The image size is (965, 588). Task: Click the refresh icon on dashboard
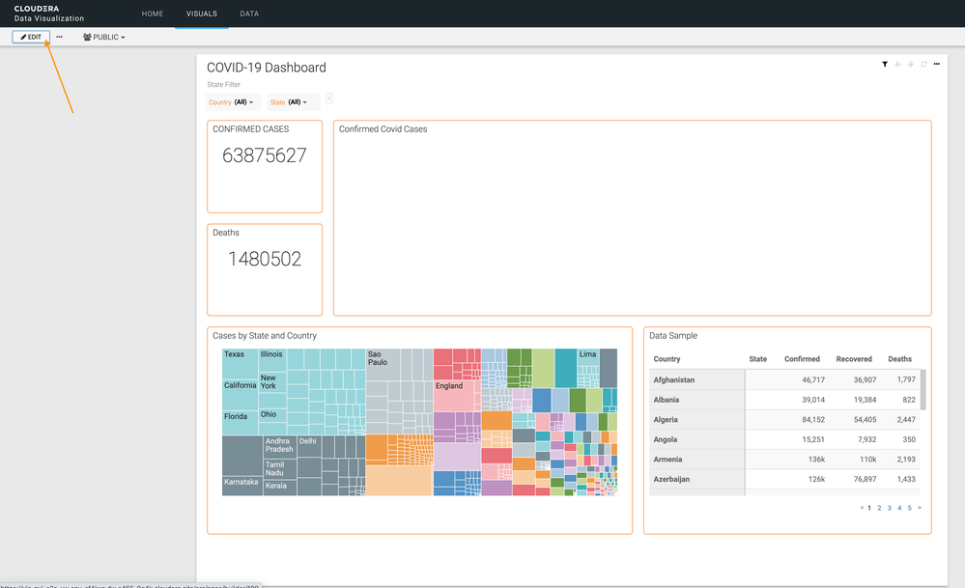[x=923, y=64]
